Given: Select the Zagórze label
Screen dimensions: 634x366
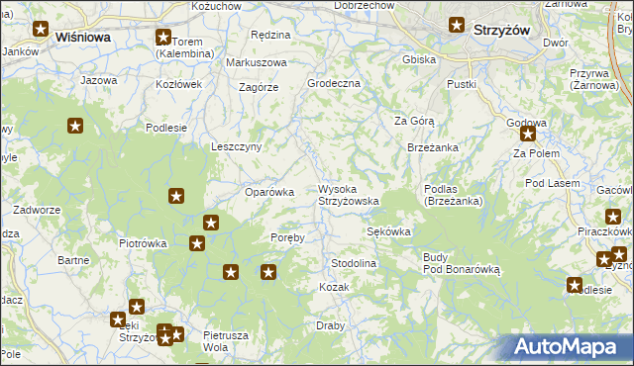Looking at the screenshot, I should (259, 88).
